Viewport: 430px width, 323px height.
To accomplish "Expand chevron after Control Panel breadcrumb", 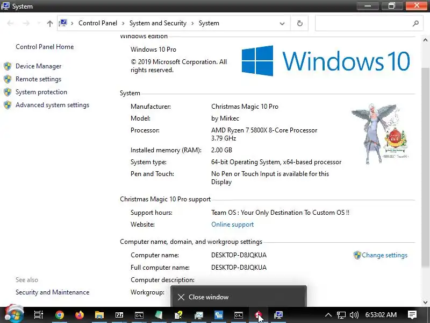I will (x=123, y=23).
